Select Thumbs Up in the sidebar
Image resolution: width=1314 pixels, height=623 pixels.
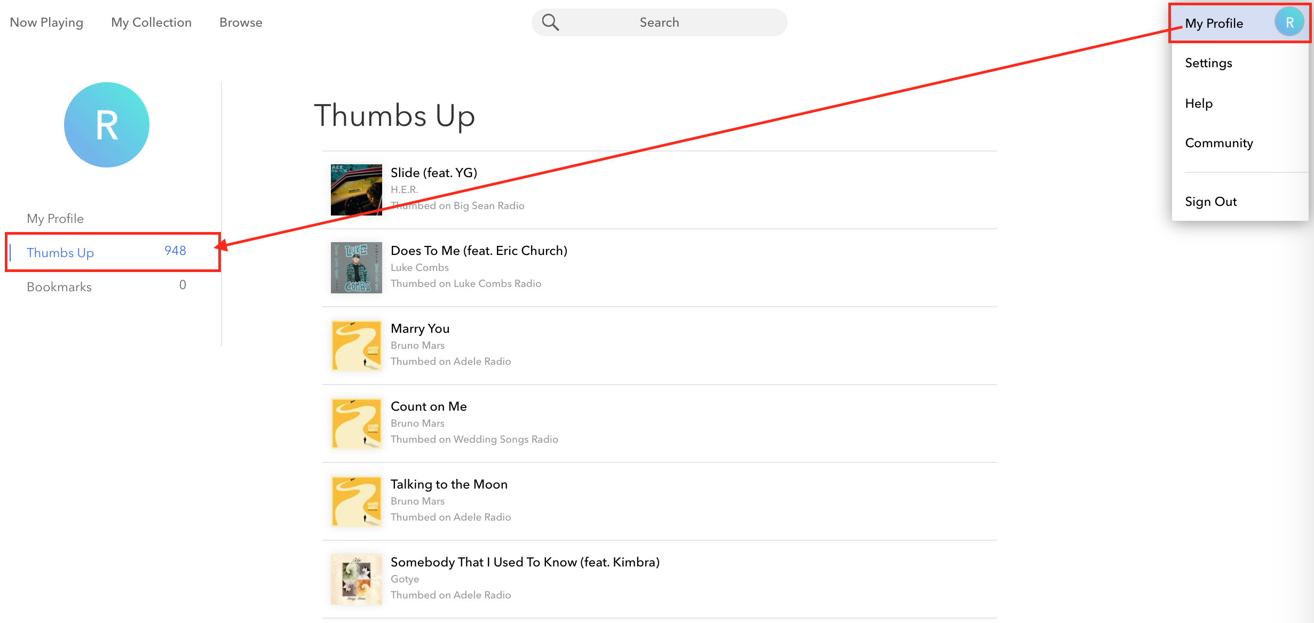[x=60, y=252]
